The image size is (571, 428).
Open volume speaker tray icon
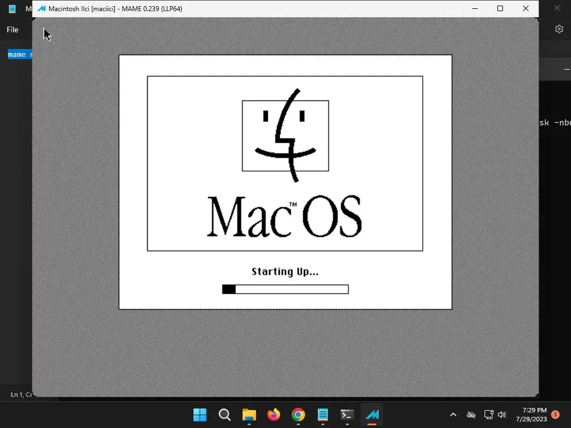pos(502,415)
